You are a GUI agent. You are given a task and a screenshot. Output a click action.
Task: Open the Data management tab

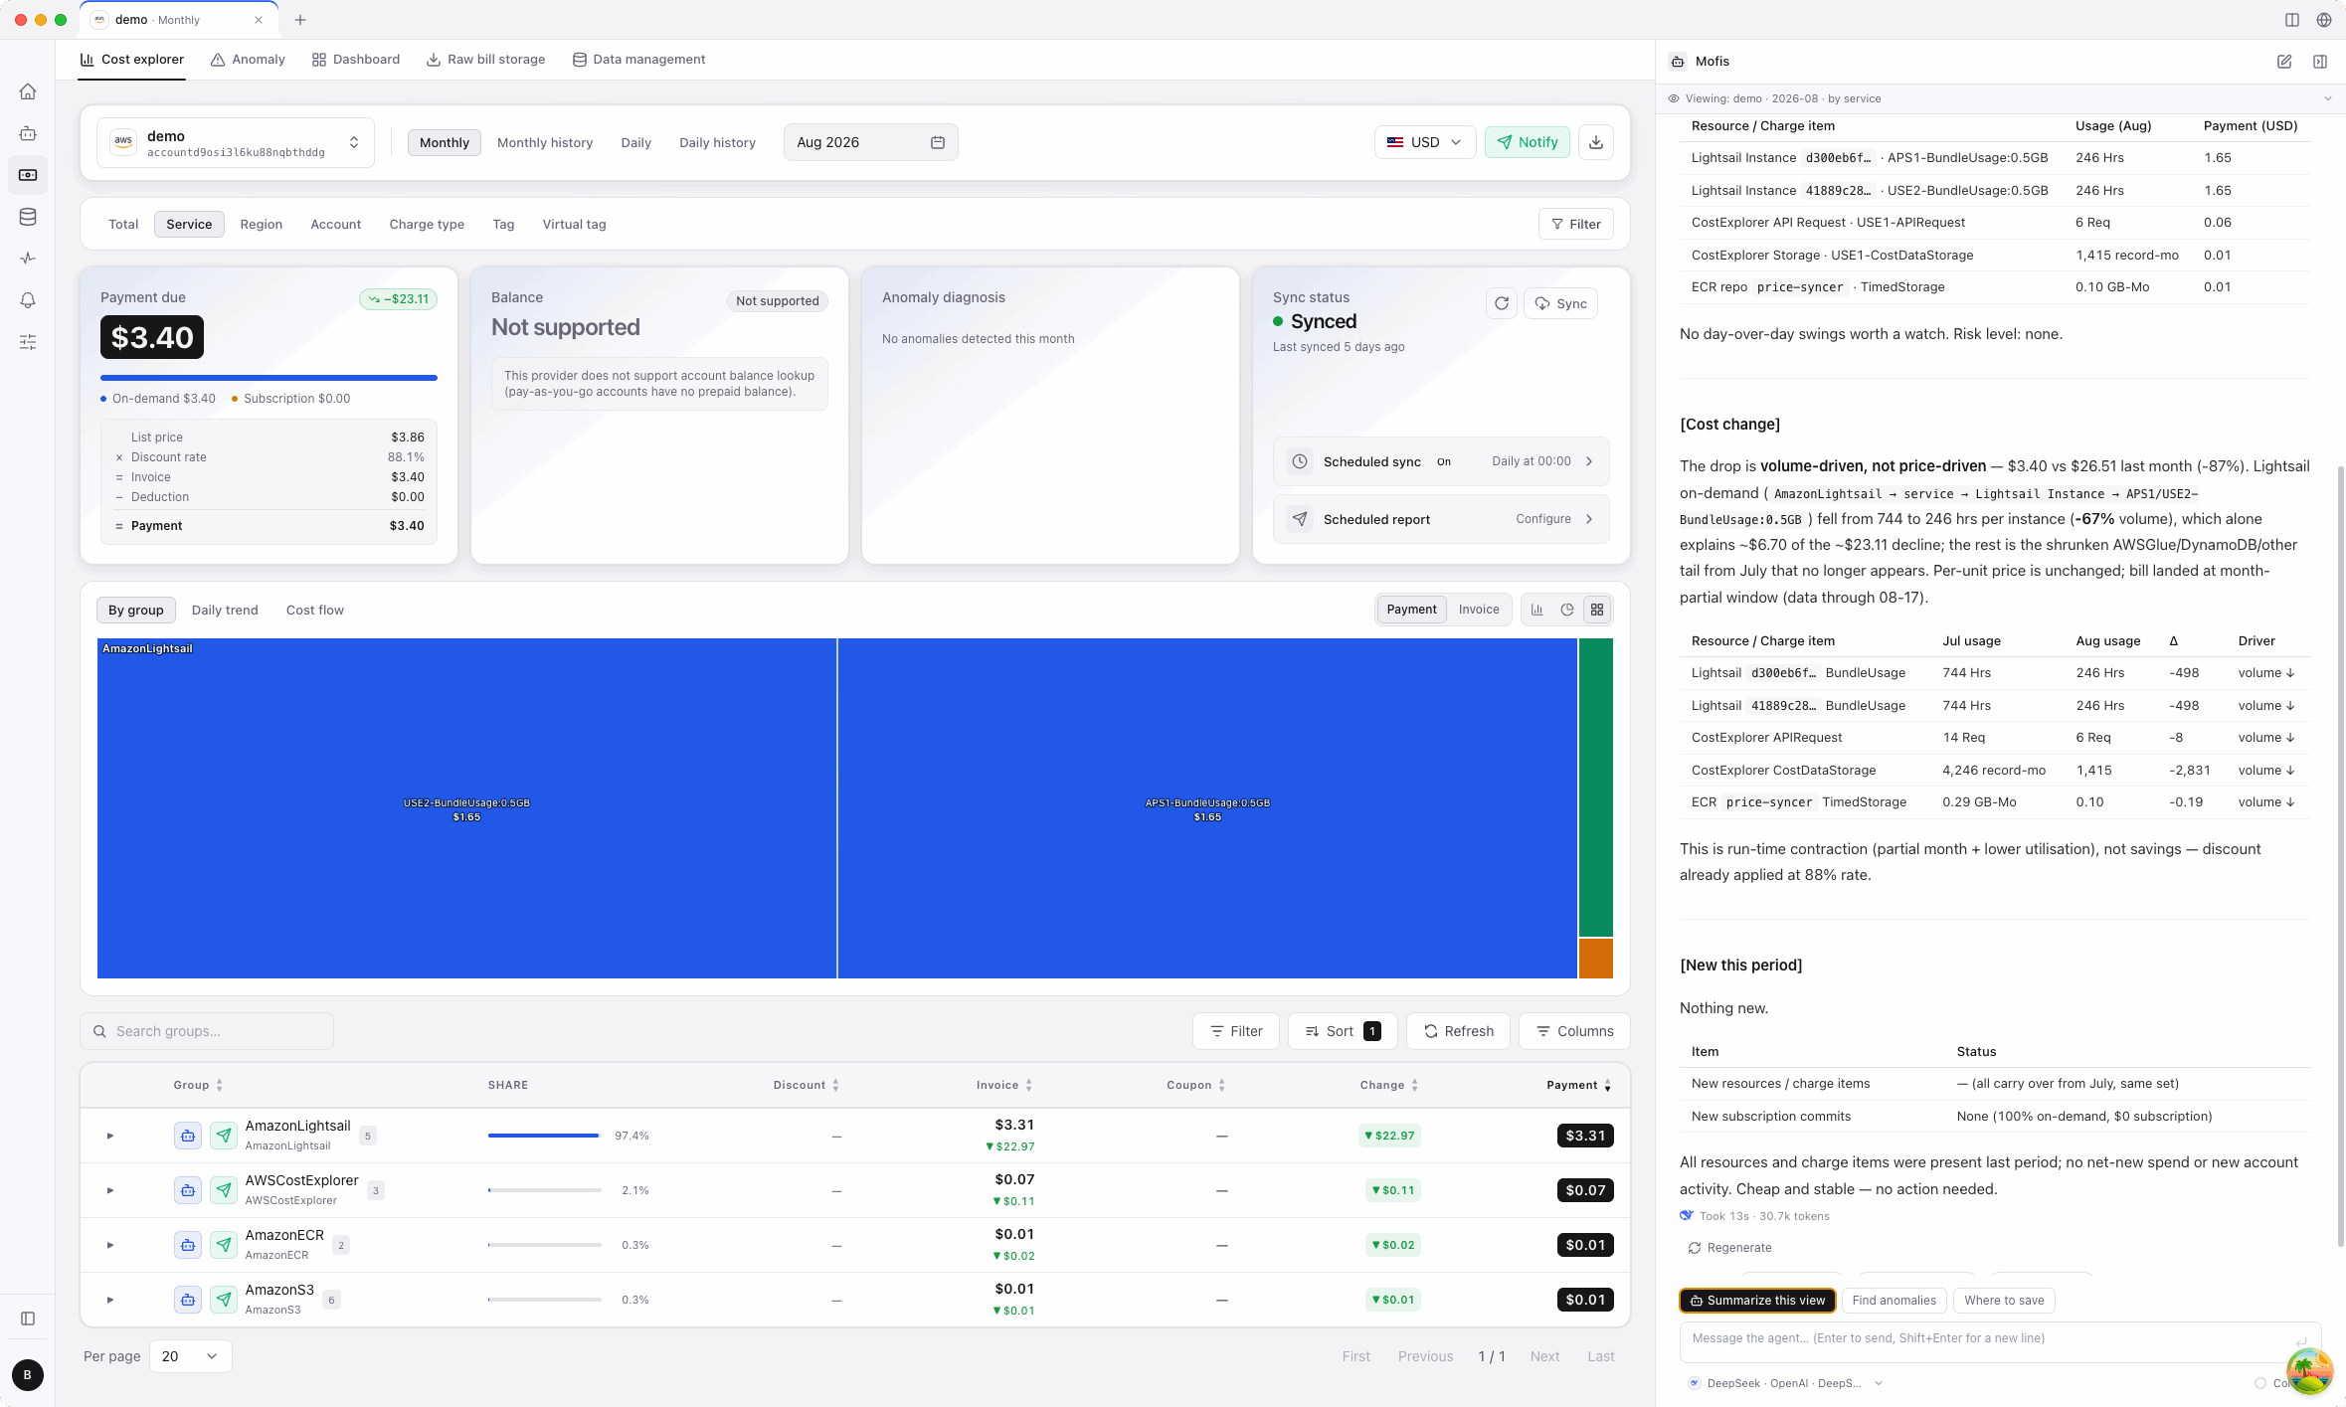point(639,60)
